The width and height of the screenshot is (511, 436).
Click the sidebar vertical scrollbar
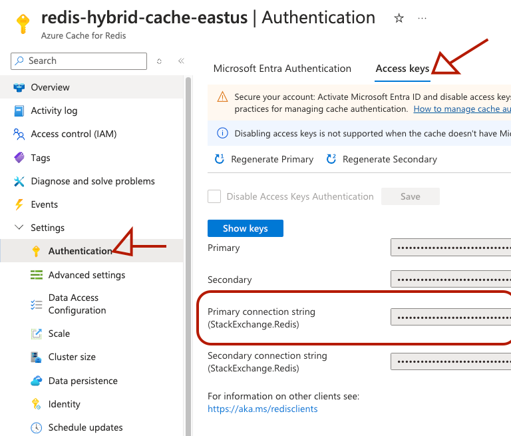coord(188,256)
